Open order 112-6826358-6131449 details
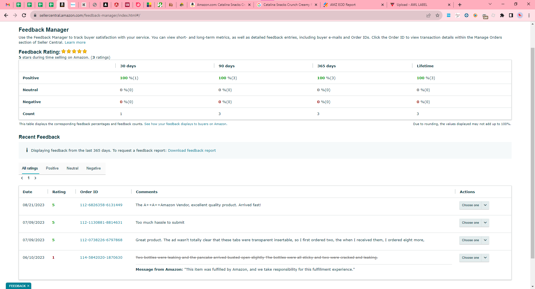The image size is (535, 289). [x=101, y=205]
